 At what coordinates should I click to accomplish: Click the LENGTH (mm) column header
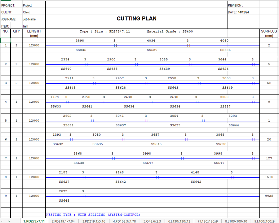tap(34, 33)
